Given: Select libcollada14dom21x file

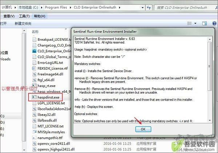Looking at the screenshot, I should [x=54, y=109].
